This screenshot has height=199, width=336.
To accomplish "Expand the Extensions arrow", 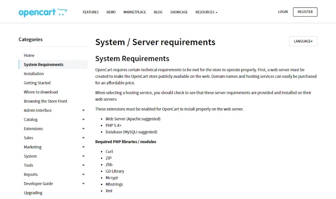I will coord(83,129).
